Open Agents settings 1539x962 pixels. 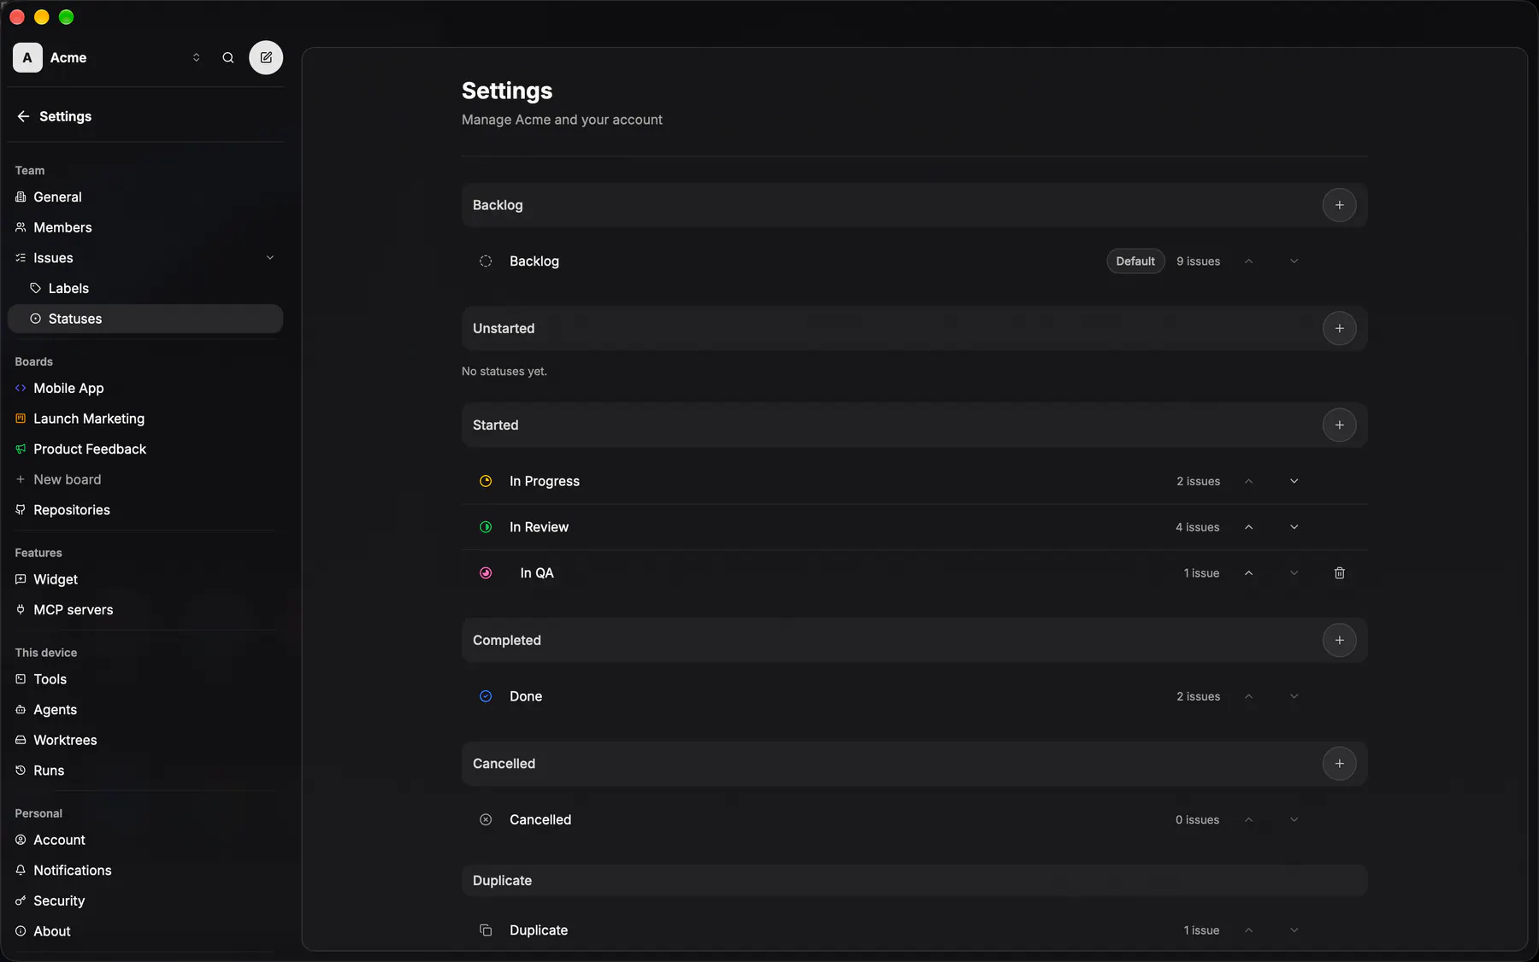pos(144,709)
